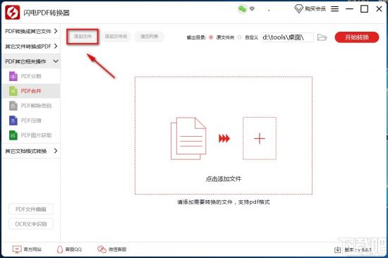The width and height of the screenshot is (388, 258).
Task: Expand the 其它文件转换成PDF section
Action: pyautogui.click(x=31, y=47)
